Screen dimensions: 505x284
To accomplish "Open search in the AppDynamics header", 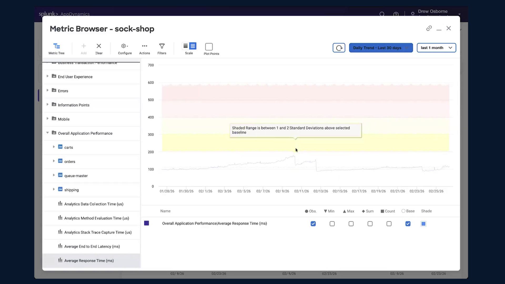I will (382, 14).
